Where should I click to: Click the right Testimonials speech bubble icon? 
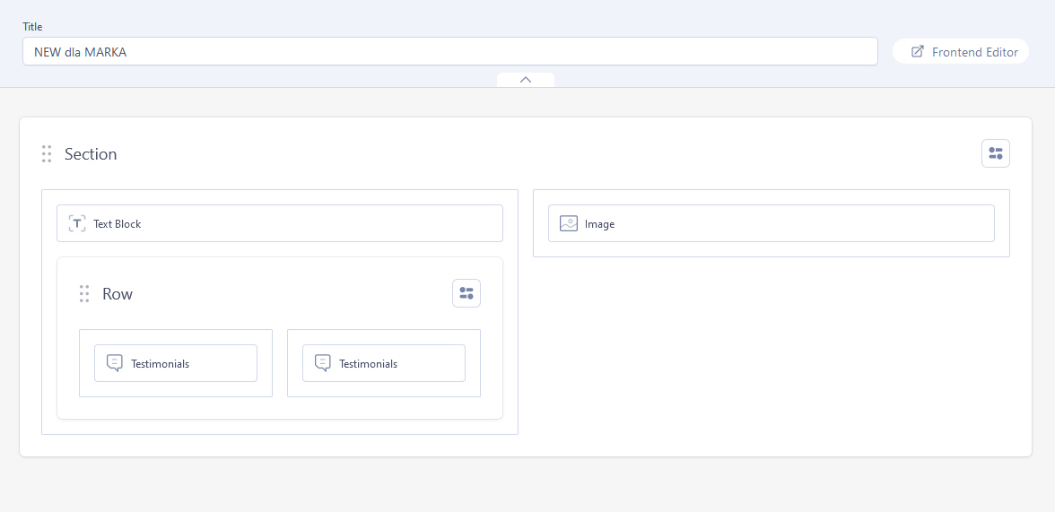click(x=322, y=363)
